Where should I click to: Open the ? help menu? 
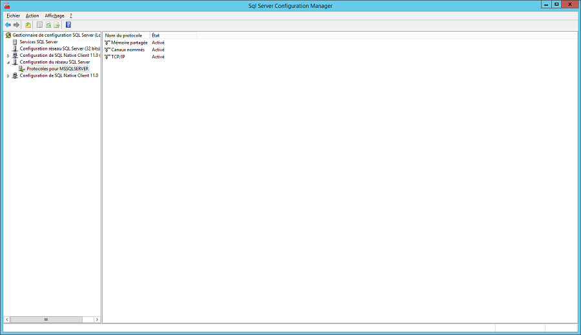(x=71, y=15)
